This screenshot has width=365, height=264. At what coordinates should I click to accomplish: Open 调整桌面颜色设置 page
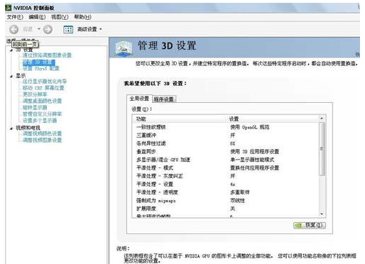42,101
